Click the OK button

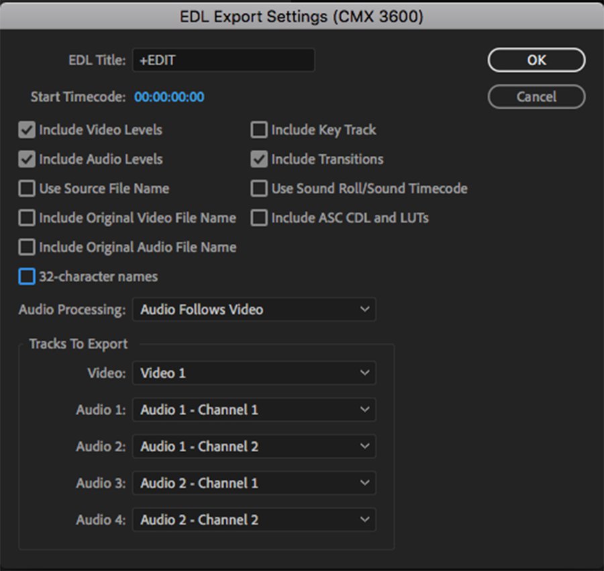(536, 60)
